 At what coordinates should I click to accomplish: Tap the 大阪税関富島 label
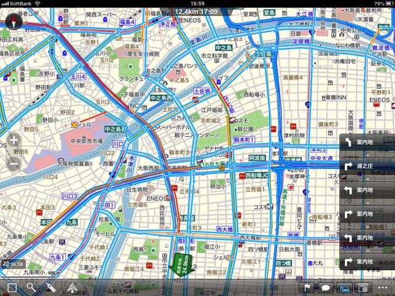75,164
